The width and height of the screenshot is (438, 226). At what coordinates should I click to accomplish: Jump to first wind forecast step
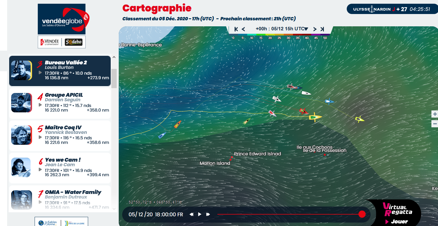[236, 29]
